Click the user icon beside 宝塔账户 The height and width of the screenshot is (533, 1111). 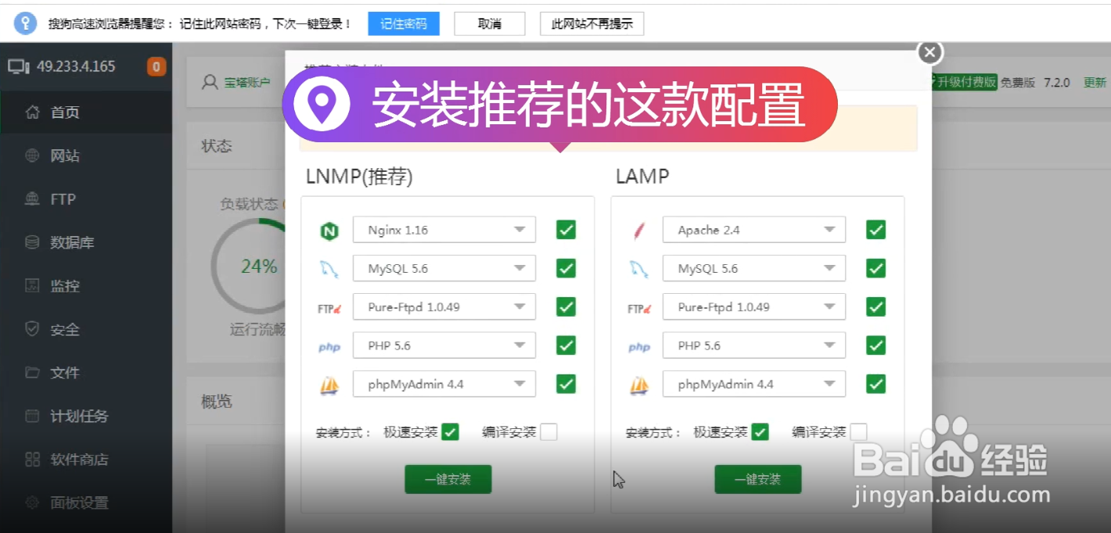(x=210, y=82)
